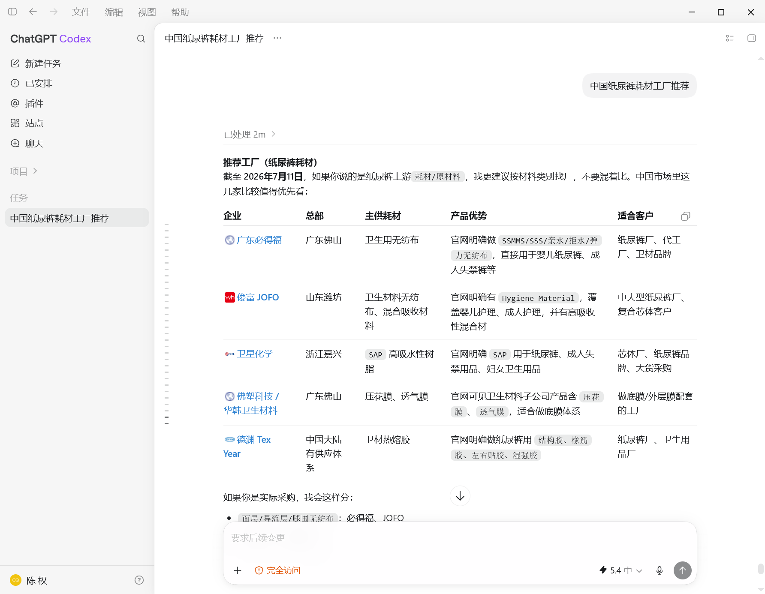This screenshot has height=594, width=765.
Task: Open the 站点 section
Action: [77, 123]
